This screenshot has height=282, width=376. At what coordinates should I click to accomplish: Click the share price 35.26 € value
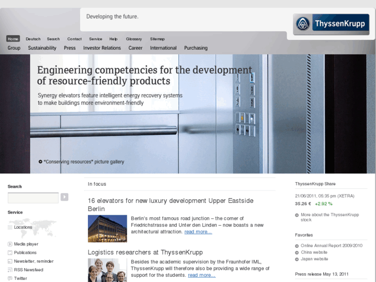[x=303, y=204]
